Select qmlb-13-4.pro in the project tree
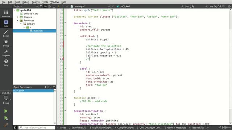The height and width of the screenshot is (130, 232). point(31,14)
